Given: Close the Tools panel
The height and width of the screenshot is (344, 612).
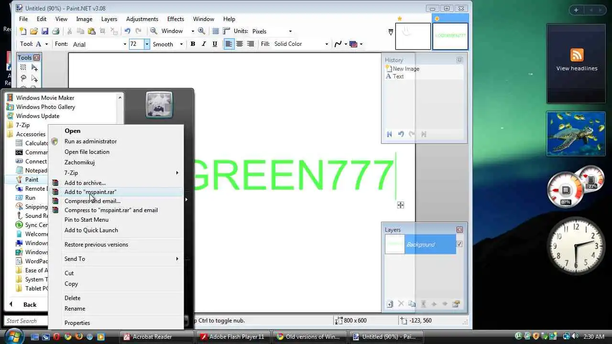Looking at the screenshot, I should coord(36,58).
